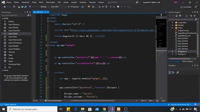Toggle the pin on the Özellikler panel

click(x=195, y=66)
